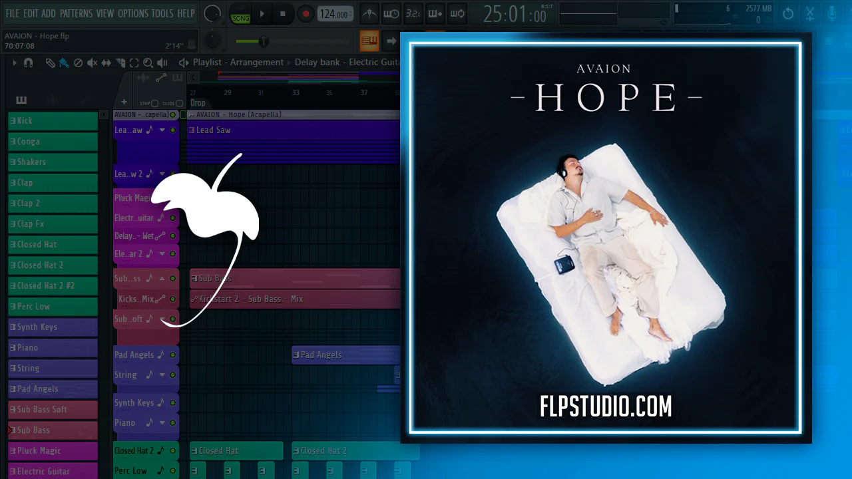Select the Playback speaker tool
Image resolution: width=852 pixels, height=479 pixels.
162,63
